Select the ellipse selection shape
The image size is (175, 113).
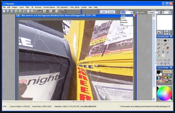click(x=165, y=60)
